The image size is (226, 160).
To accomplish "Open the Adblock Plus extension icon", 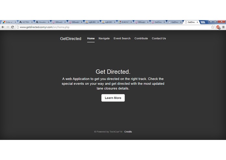I will click(218, 27).
